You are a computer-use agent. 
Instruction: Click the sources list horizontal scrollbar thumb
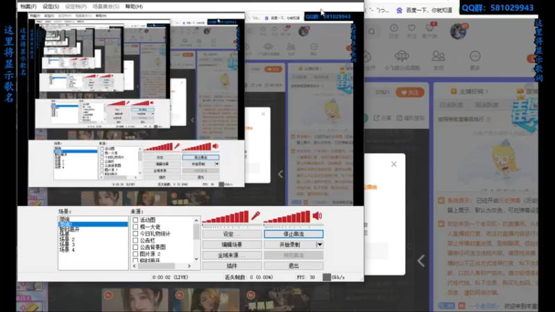[x=156, y=266]
